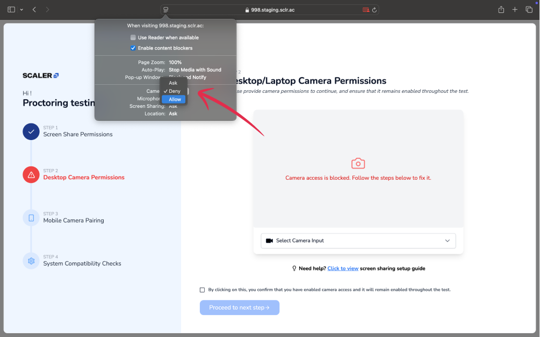Open website settings icon in address bar
This screenshot has height=337, width=540.
[165, 10]
